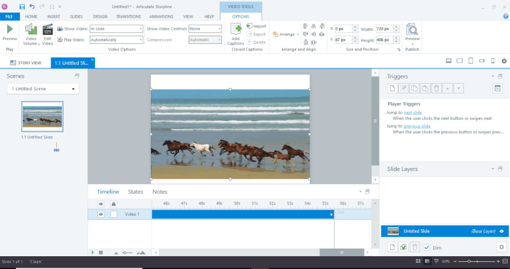510x269 pixels.
Task: Delete the selected trigger
Action: [436, 88]
